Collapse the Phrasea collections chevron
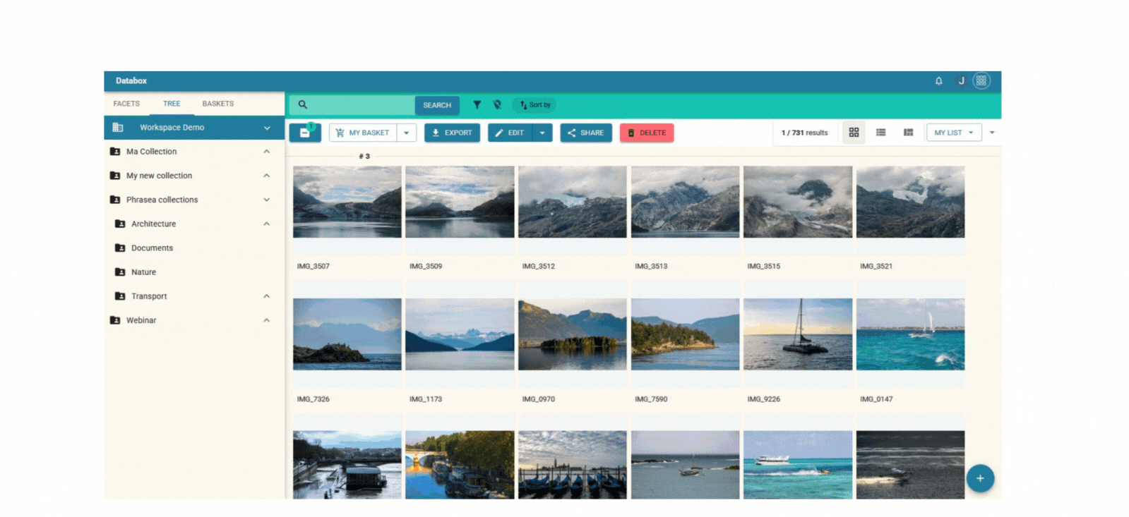 click(x=267, y=200)
